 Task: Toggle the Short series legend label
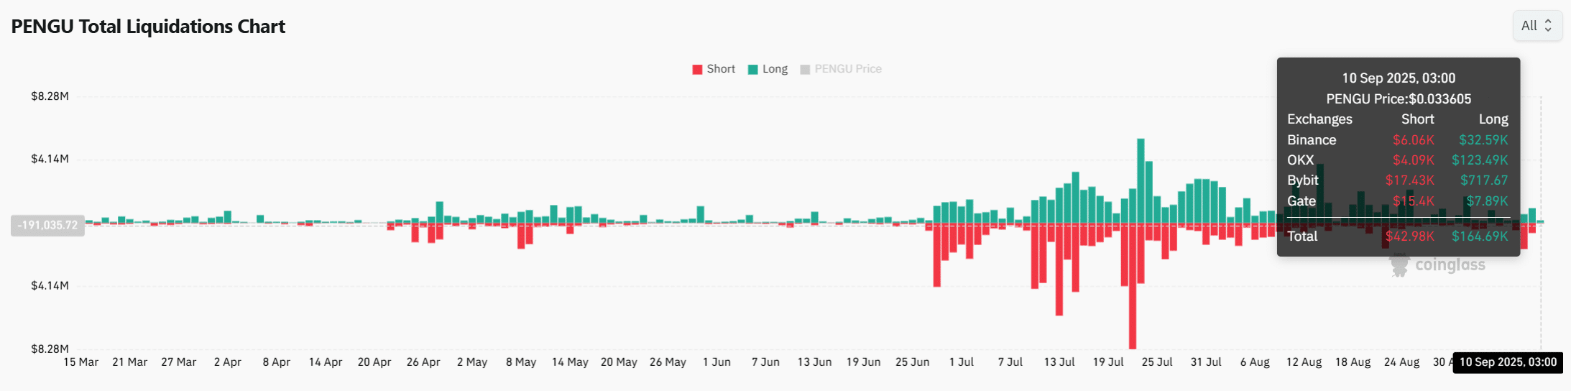point(720,69)
